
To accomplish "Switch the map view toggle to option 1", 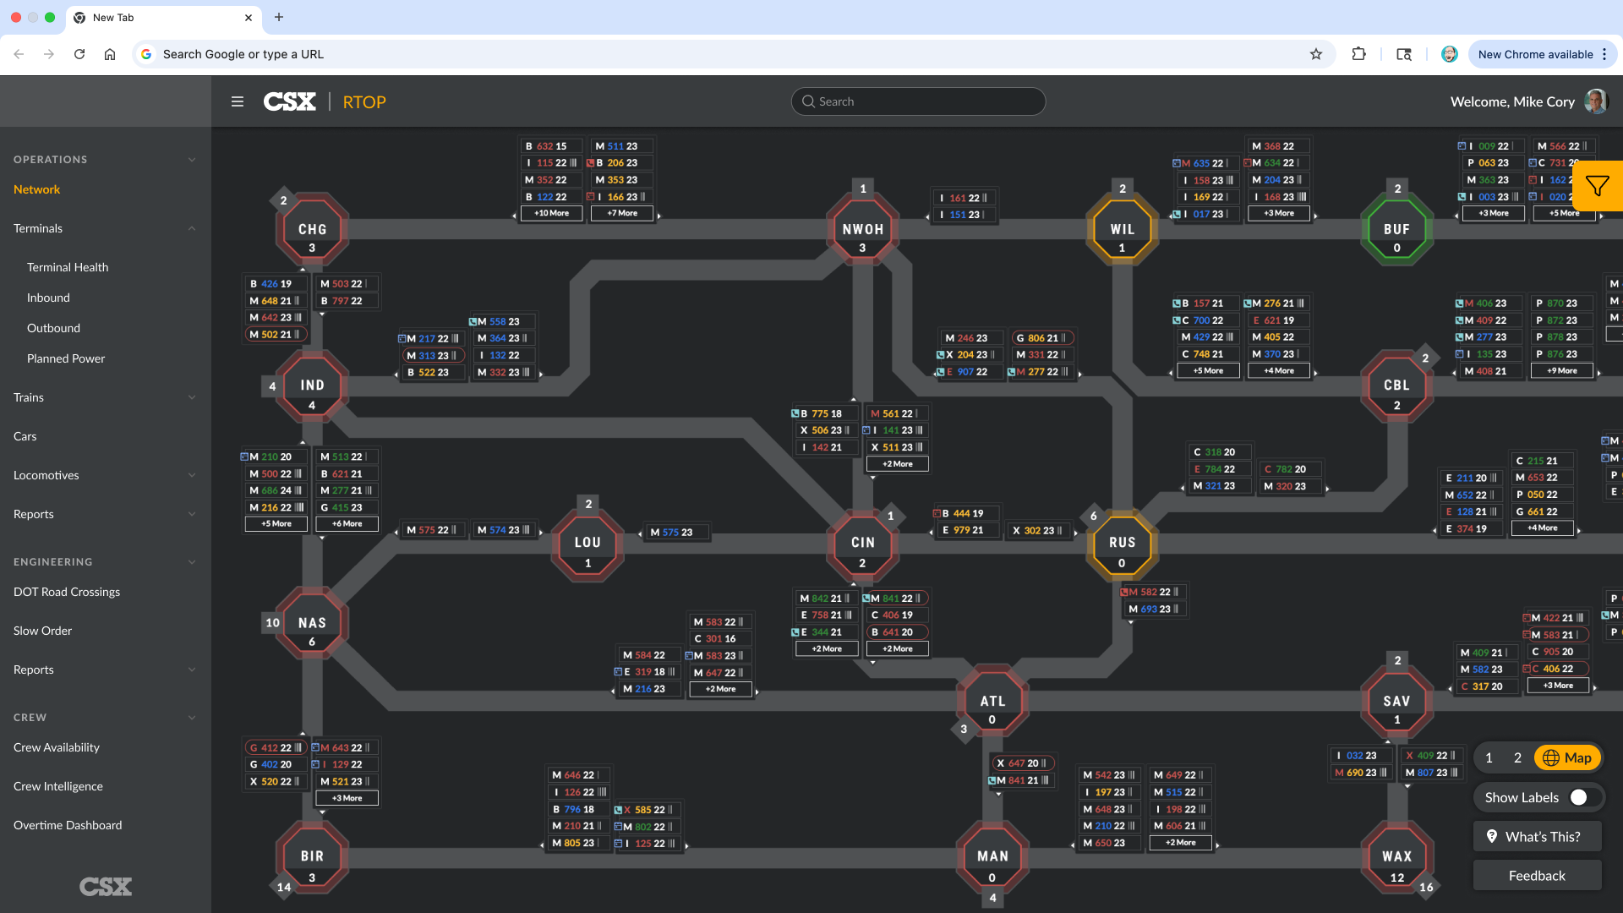I will 1489,757.
